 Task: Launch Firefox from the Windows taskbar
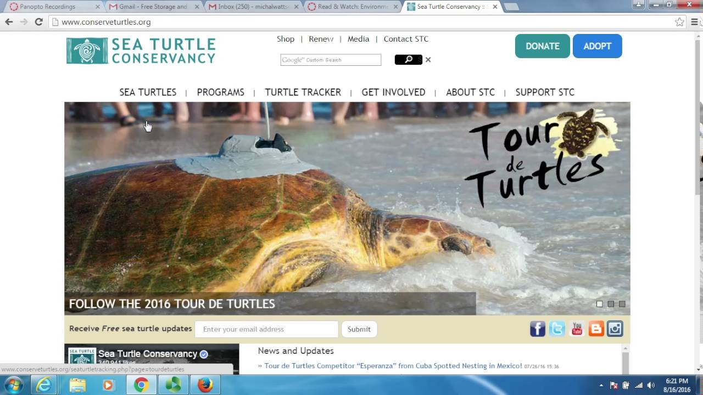point(205,385)
